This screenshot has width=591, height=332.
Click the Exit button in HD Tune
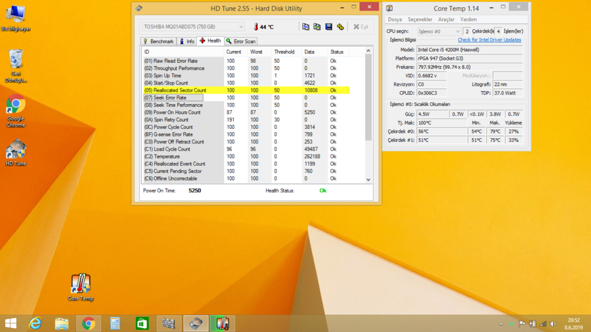coord(361,27)
